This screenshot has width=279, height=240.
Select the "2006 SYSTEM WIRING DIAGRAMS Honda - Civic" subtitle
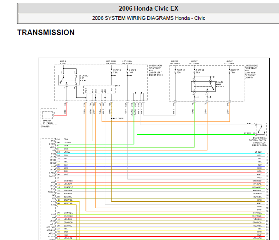148,18
